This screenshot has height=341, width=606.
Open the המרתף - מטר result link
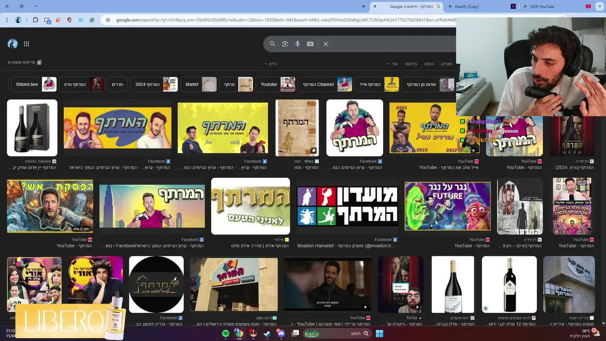(x=306, y=168)
